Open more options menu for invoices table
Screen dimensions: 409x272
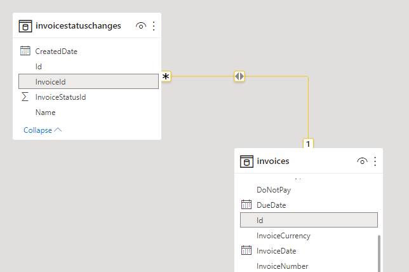coord(375,161)
